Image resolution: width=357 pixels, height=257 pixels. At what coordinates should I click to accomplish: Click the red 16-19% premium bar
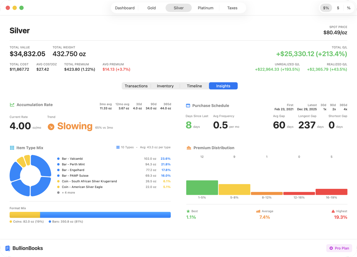click(x=331, y=192)
